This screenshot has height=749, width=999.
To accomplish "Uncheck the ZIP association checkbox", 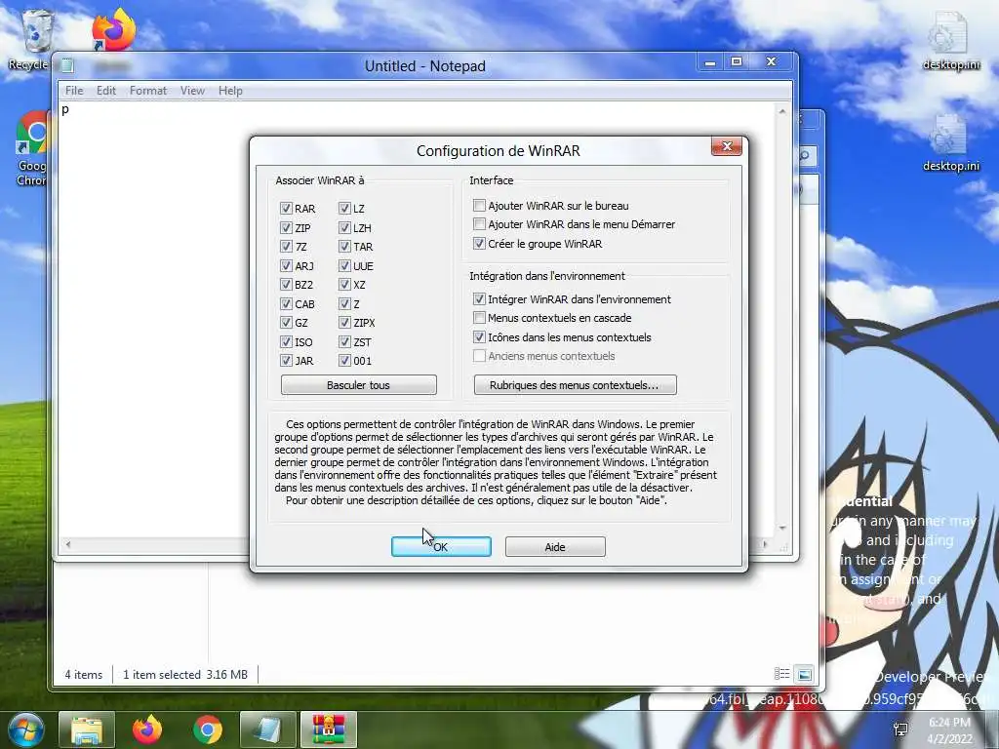I will click(x=286, y=227).
